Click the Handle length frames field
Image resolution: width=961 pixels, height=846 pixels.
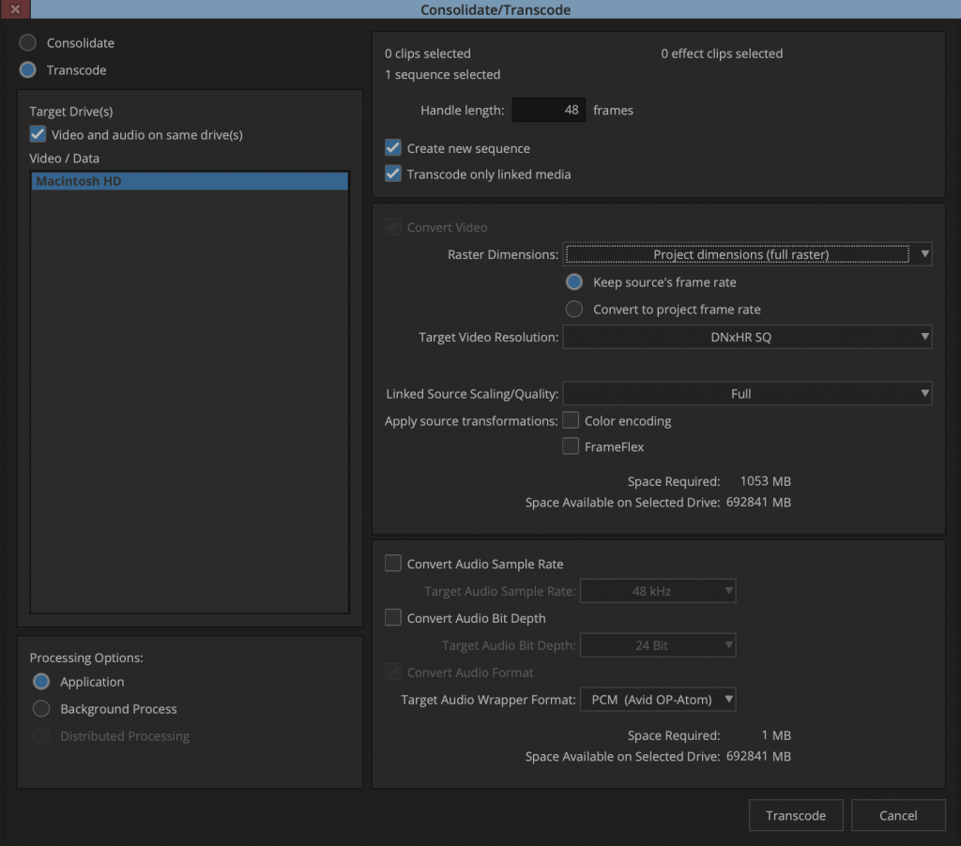[x=549, y=110]
